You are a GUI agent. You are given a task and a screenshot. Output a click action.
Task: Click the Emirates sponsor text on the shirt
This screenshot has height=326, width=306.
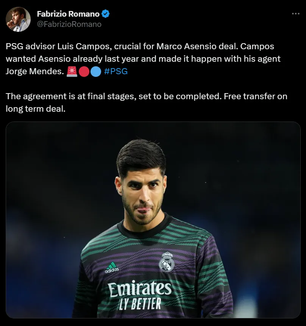point(139,290)
